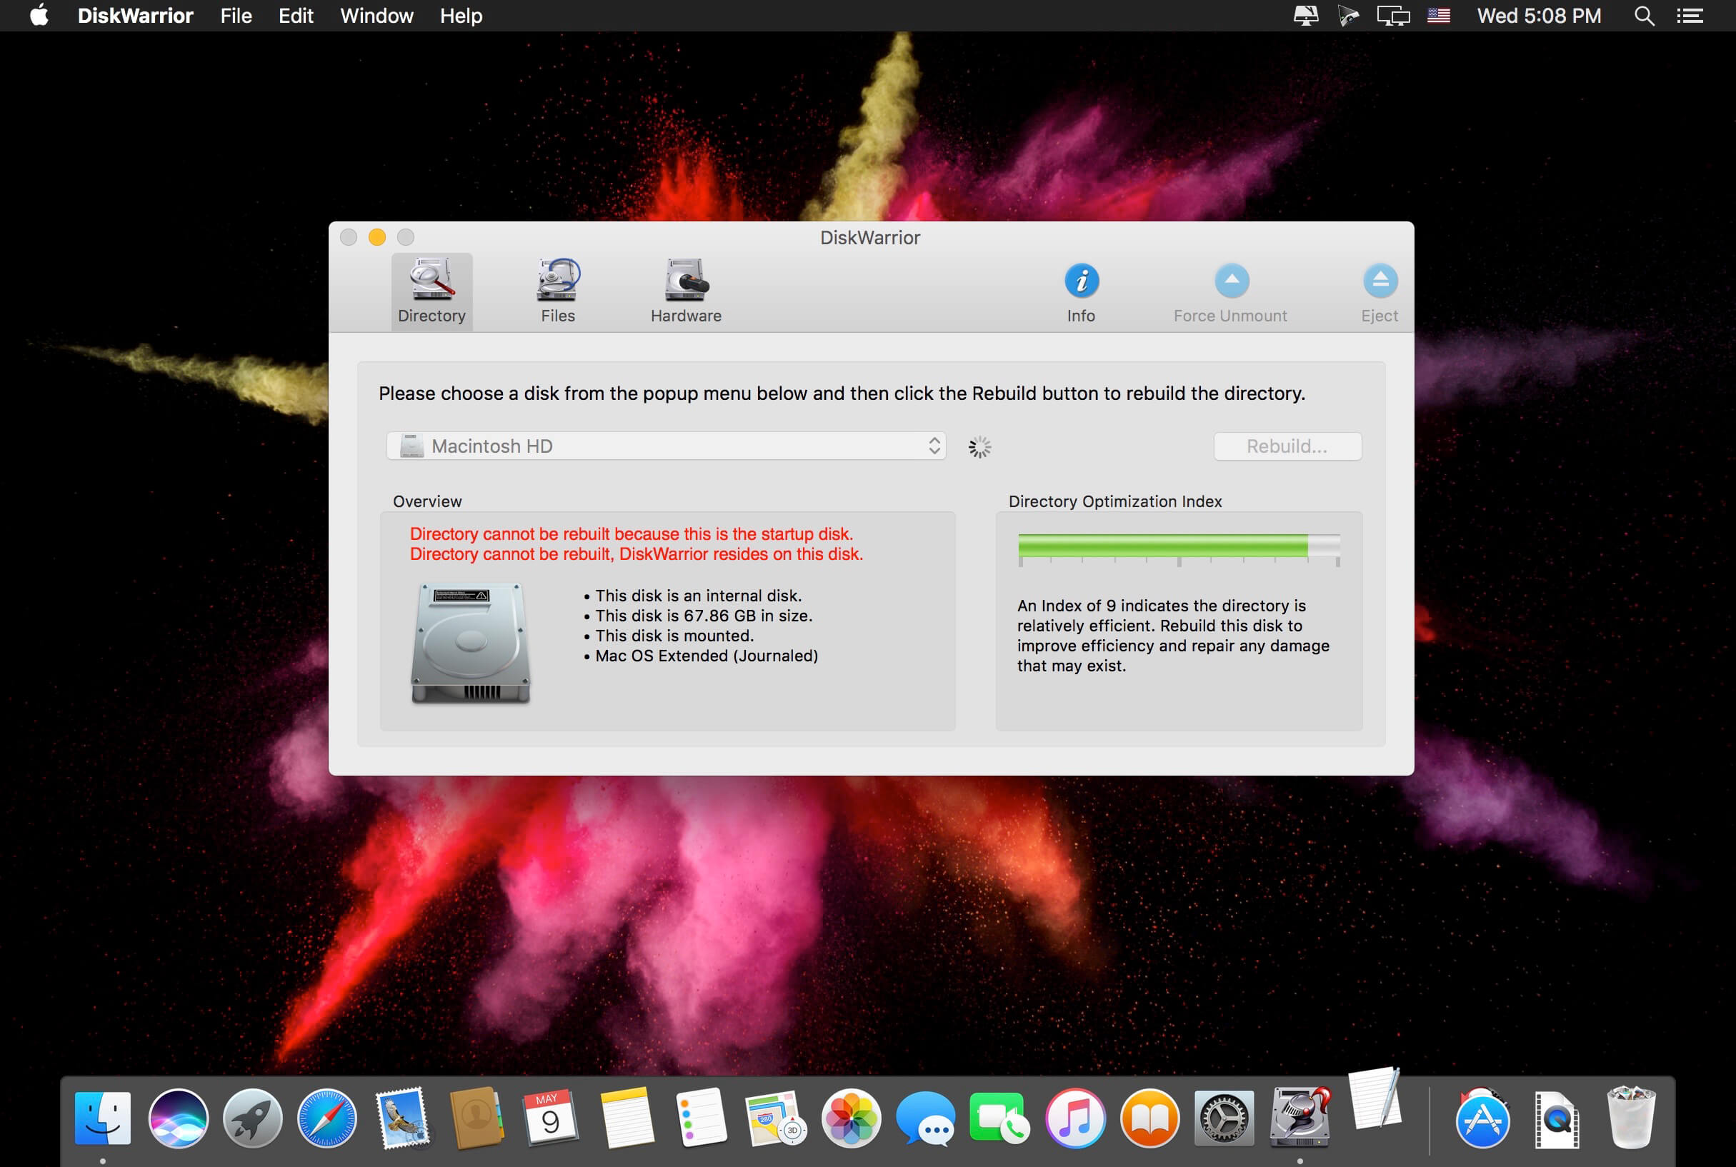
Task: Open the DiskWarrior menu bar item
Action: point(136,14)
